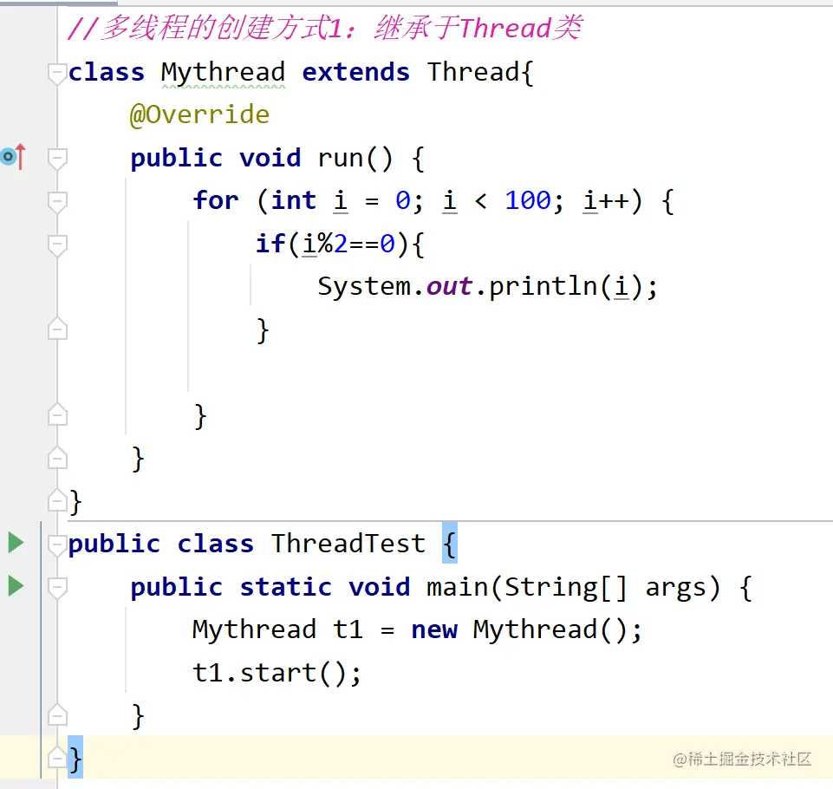Click fold end marker of the if block

click(x=57, y=329)
